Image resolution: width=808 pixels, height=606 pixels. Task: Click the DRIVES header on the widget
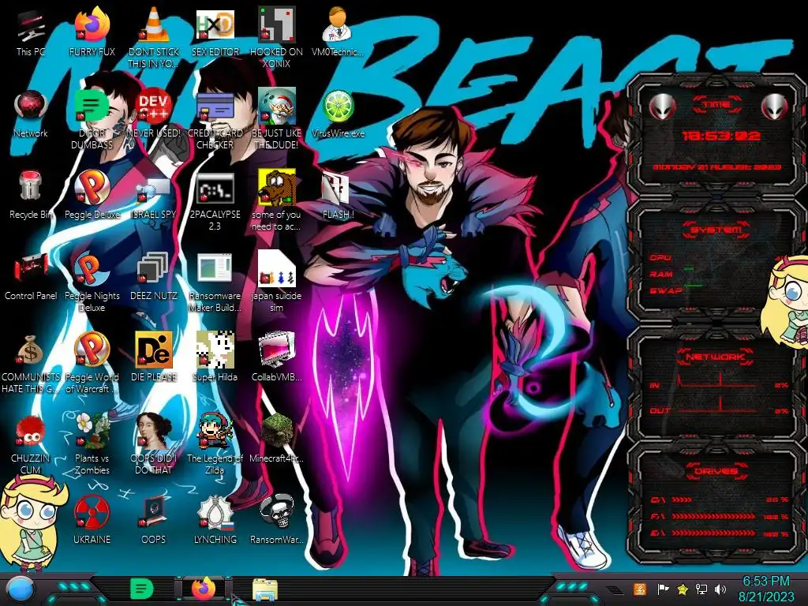[716, 471]
